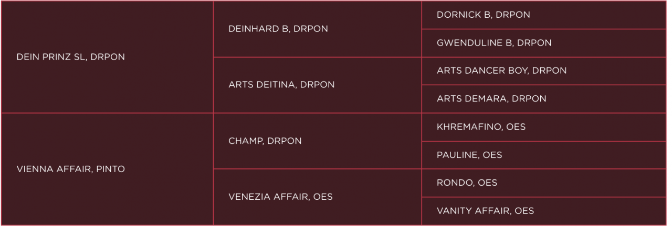Click the top cell of the third generation
672x227 pixels.
tap(483, 15)
